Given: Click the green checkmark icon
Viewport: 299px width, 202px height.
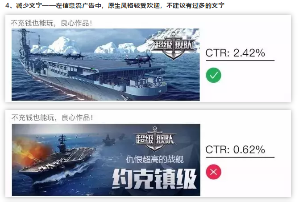Looking at the screenshot, I should pyautogui.click(x=213, y=75).
